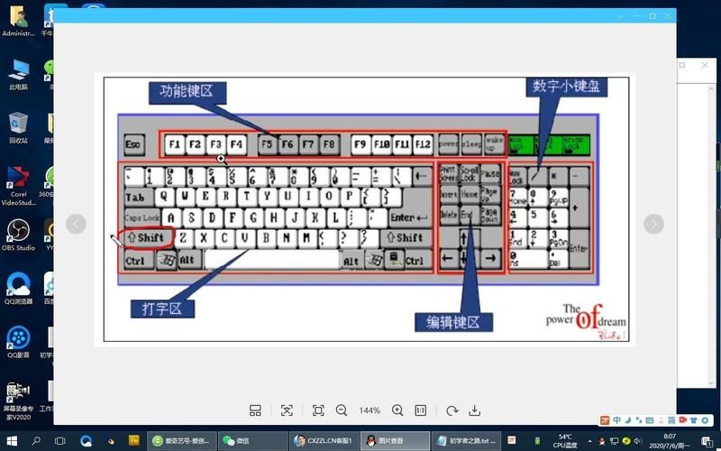Click the taskbar search magnifier icon
Image resolution: width=721 pixels, height=451 pixels.
click(x=37, y=440)
